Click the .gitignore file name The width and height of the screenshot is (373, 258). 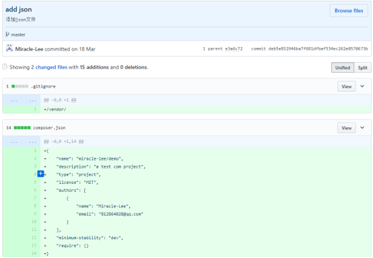tap(43, 86)
